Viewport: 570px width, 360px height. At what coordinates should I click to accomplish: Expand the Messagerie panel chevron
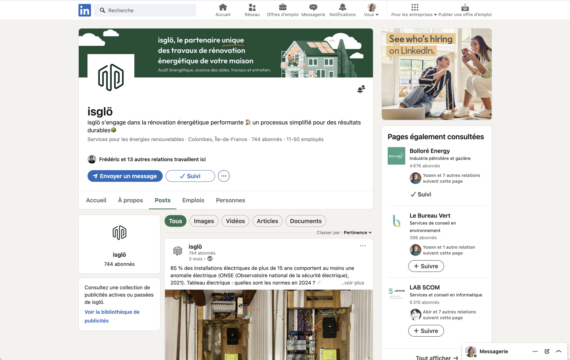click(559, 352)
